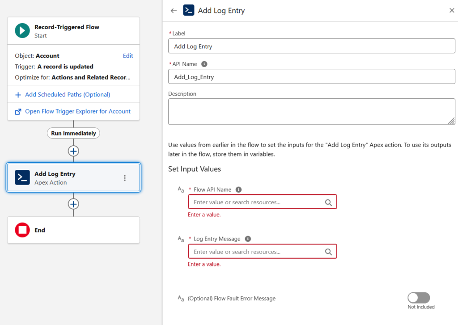Viewport: 458px width, 325px height.
Task: Click the 'Set Input Values' heading
Action: [195, 169]
